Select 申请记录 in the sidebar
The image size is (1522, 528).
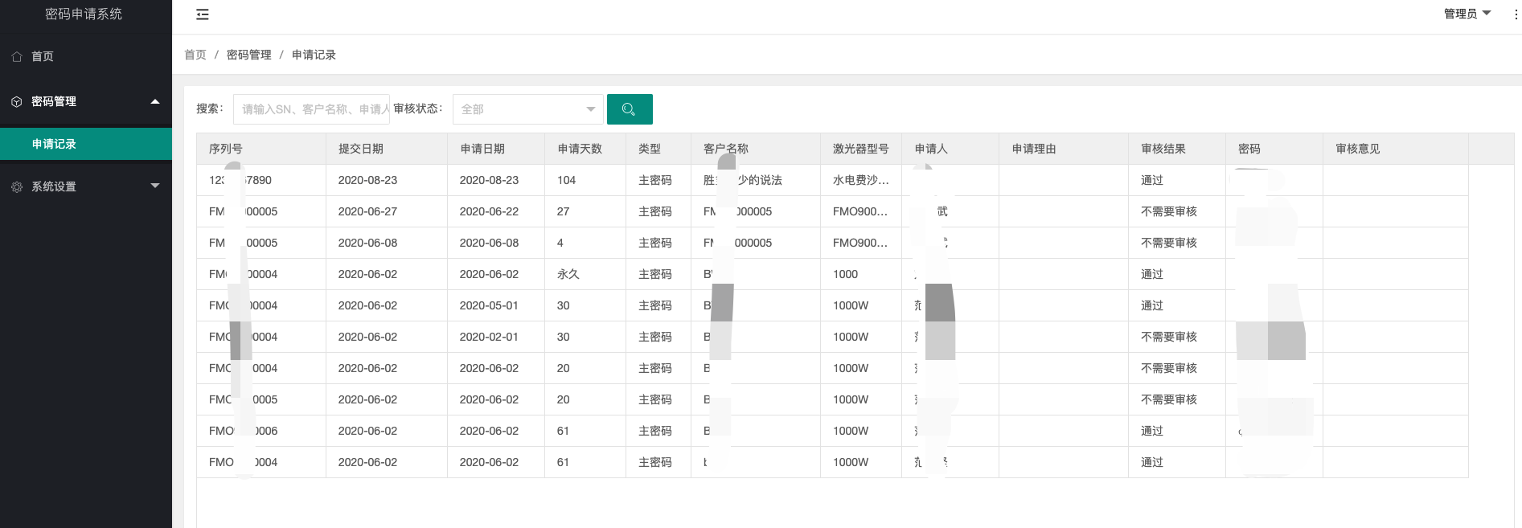(x=54, y=145)
